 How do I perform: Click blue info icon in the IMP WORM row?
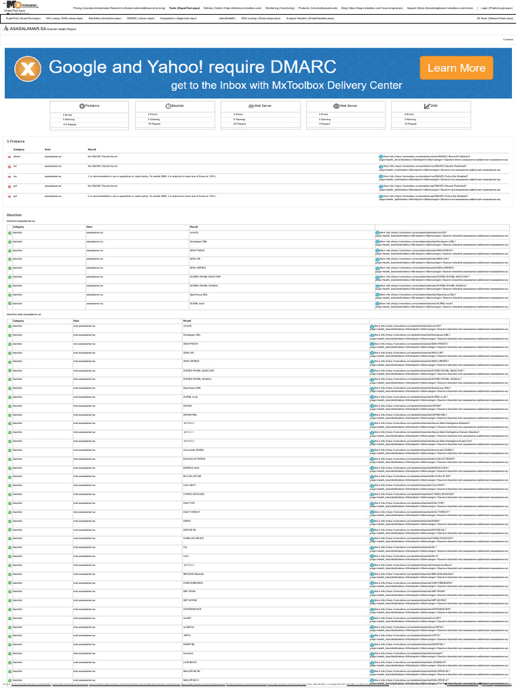372,601
